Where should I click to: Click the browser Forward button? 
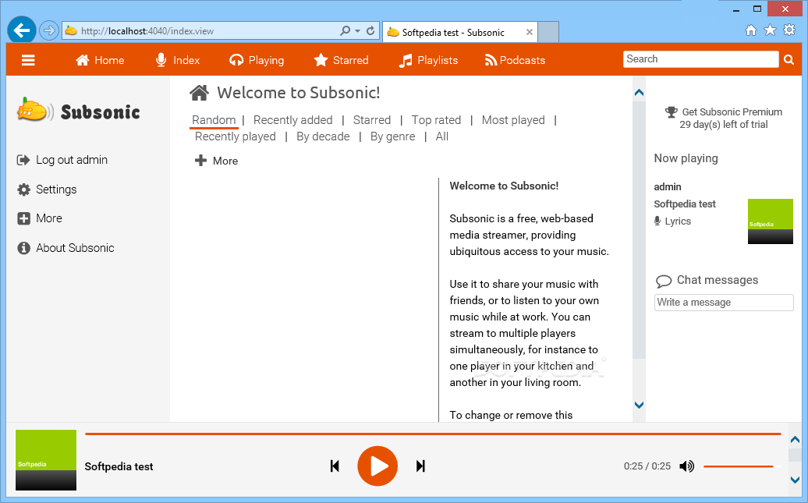[49, 31]
